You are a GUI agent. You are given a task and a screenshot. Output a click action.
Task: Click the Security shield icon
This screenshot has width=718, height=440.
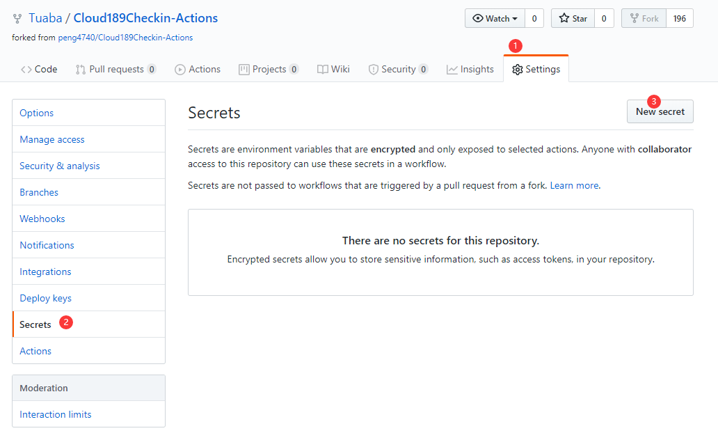click(x=374, y=70)
